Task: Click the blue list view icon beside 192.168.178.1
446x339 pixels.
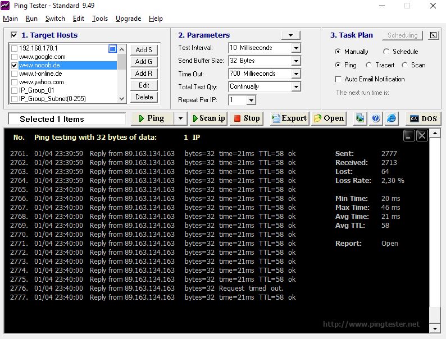Action: coord(113,49)
